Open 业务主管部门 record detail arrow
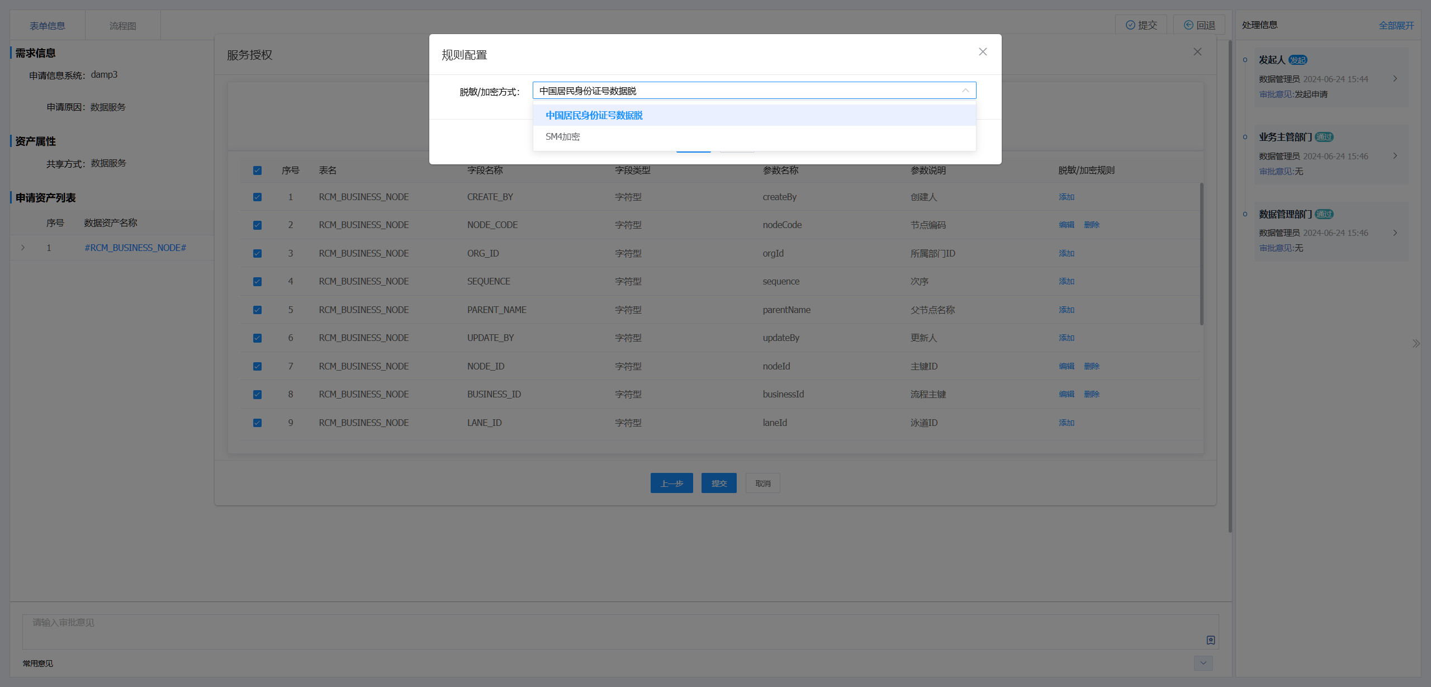 (1395, 156)
